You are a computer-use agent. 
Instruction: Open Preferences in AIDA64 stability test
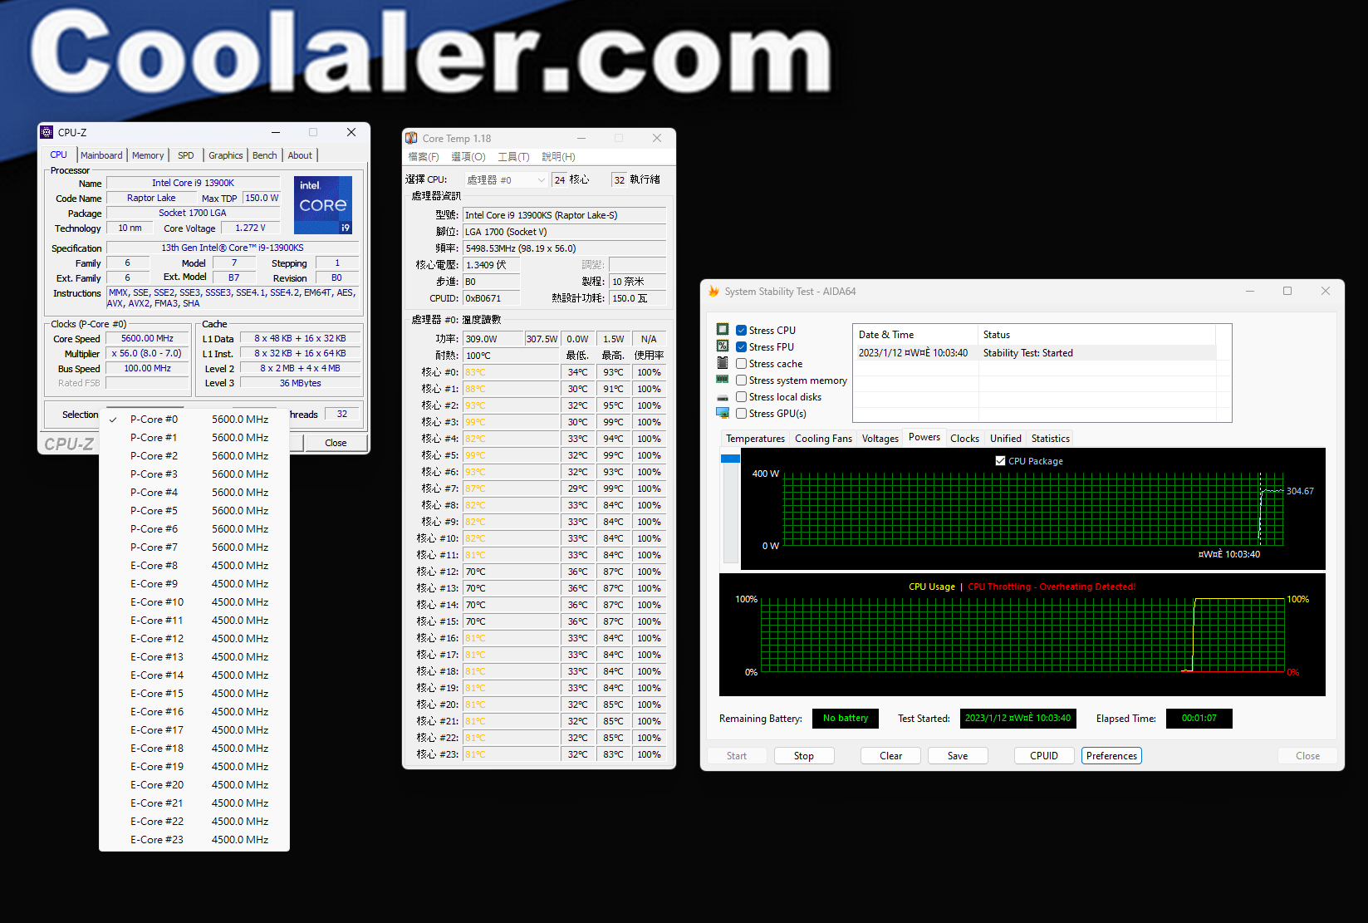click(1111, 756)
